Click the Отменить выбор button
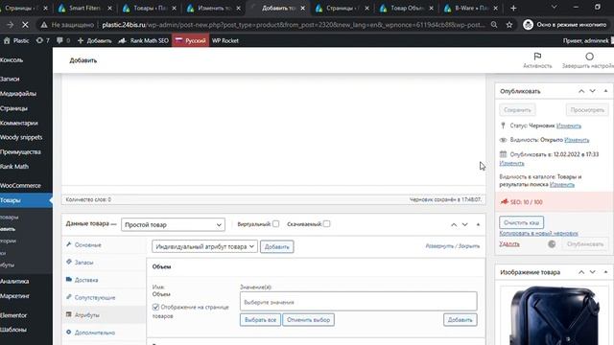The height and width of the screenshot is (345, 614). tap(308, 319)
